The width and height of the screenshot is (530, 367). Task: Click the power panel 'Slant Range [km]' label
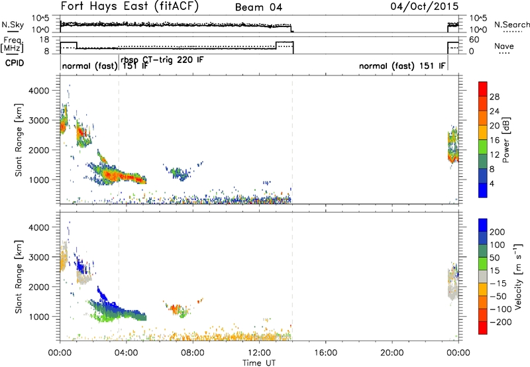19,140
